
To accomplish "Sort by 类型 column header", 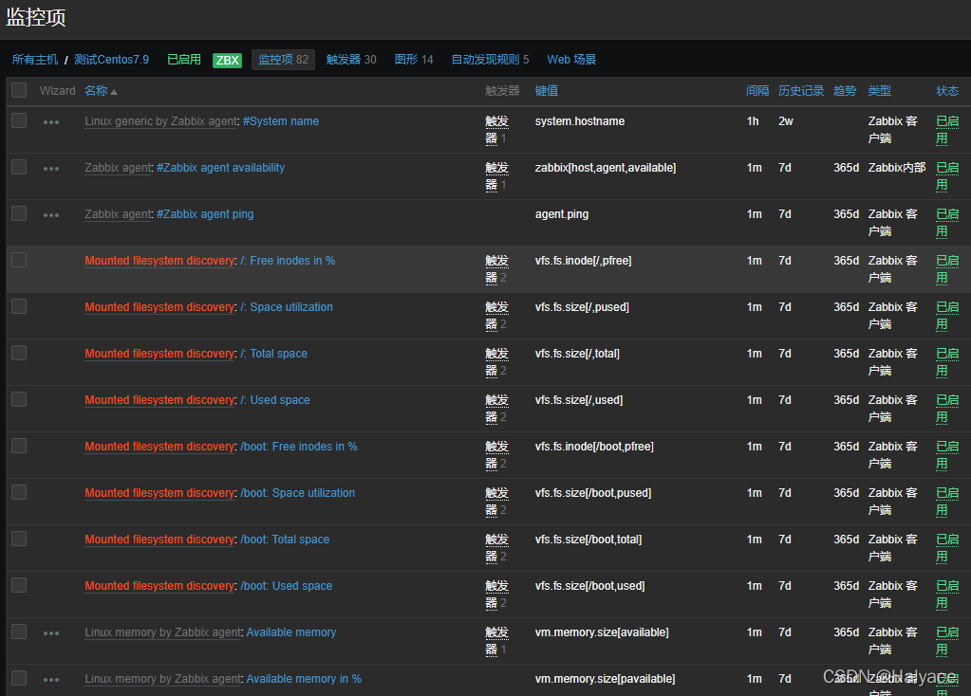I will 879,91.
